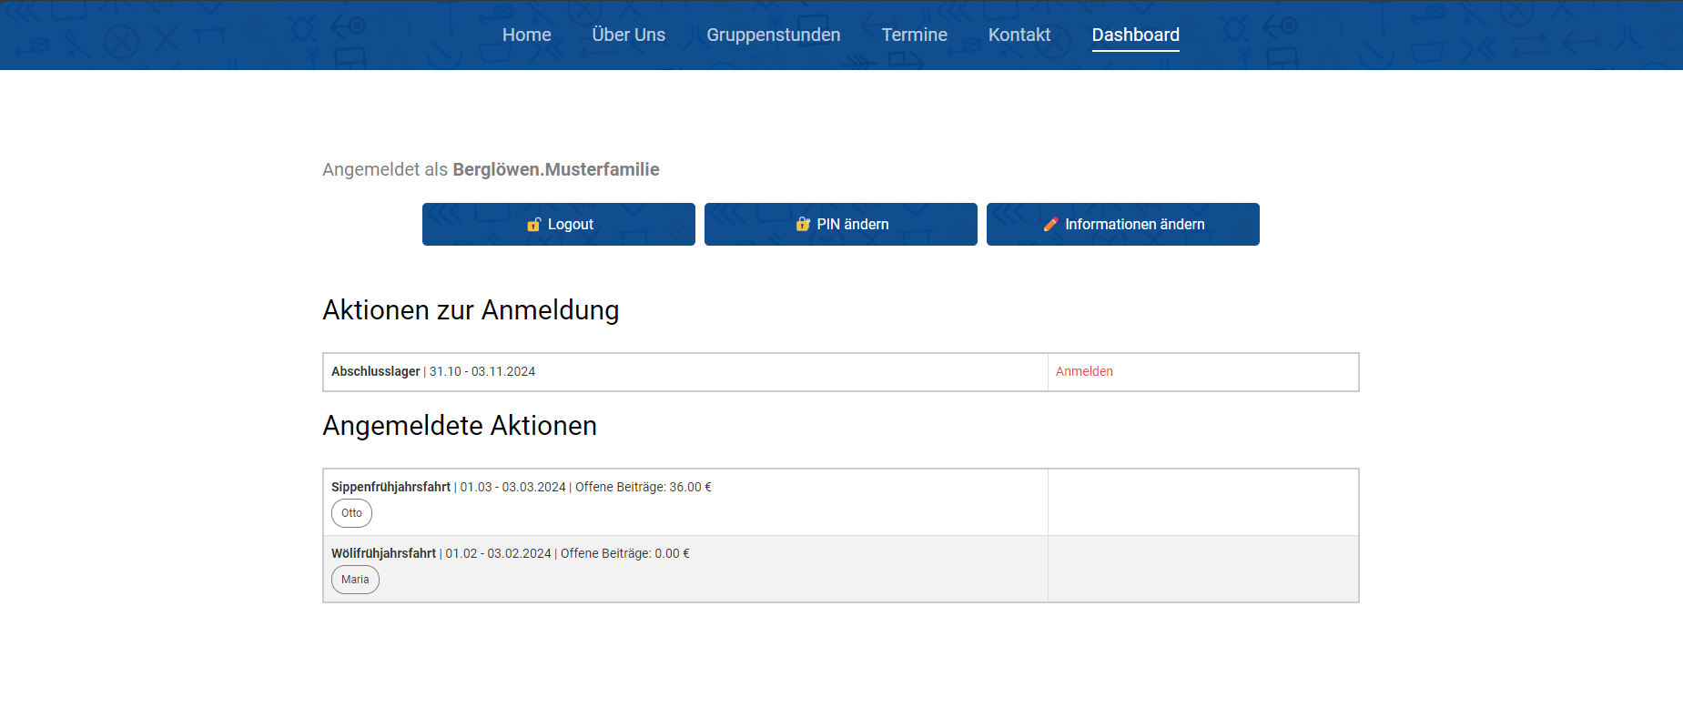Viewport: 1683px width, 707px height.
Task: Click the Anmelden link for Abschlusslager
Action: click(x=1084, y=371)
